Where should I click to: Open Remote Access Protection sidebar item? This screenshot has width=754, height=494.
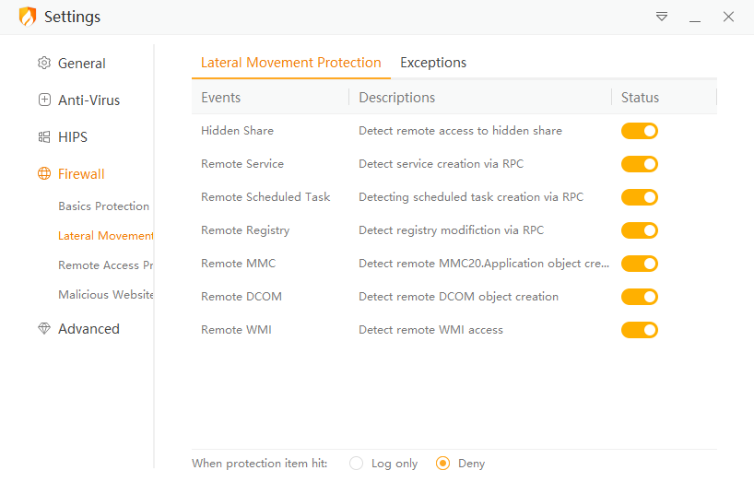pyautogui.click(x=105, y=265)
